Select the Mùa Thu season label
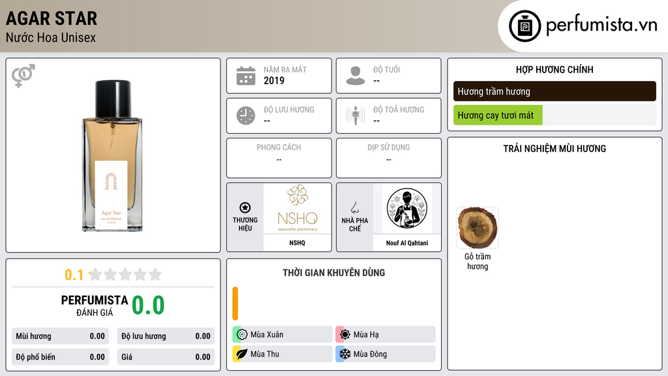The image size is (668, 376). [x=265, y=354]
